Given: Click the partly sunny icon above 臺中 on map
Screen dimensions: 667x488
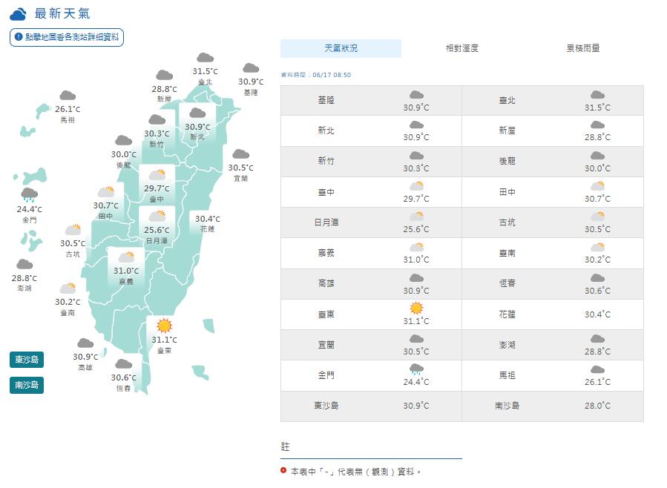Looking at the screenshot, I should (157, 174).
